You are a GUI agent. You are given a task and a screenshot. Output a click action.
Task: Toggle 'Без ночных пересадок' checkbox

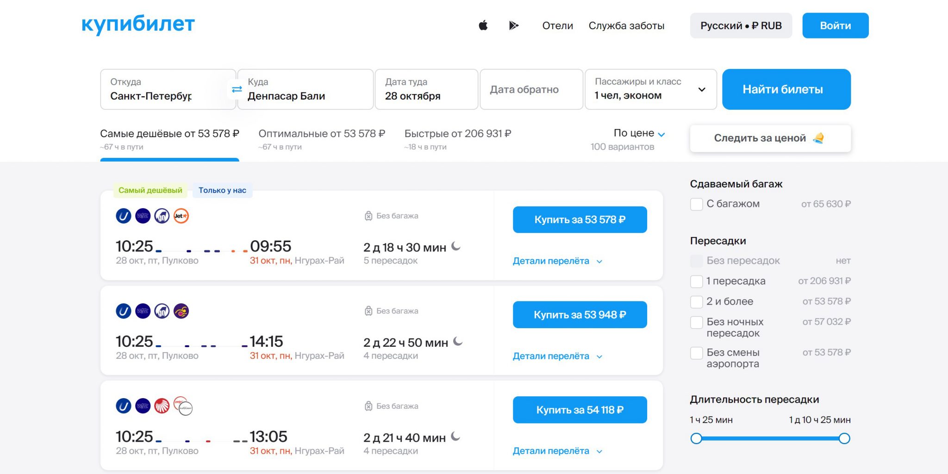tap(697, 322)
